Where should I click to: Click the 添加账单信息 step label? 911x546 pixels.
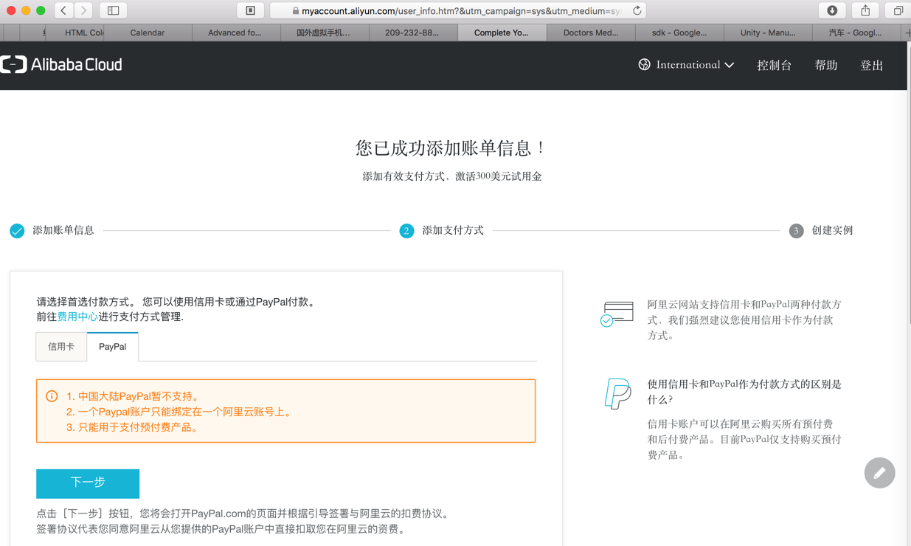[x=63, y=231]
